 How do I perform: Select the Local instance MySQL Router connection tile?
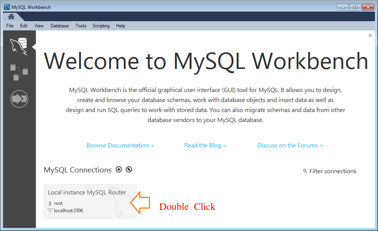90,201
